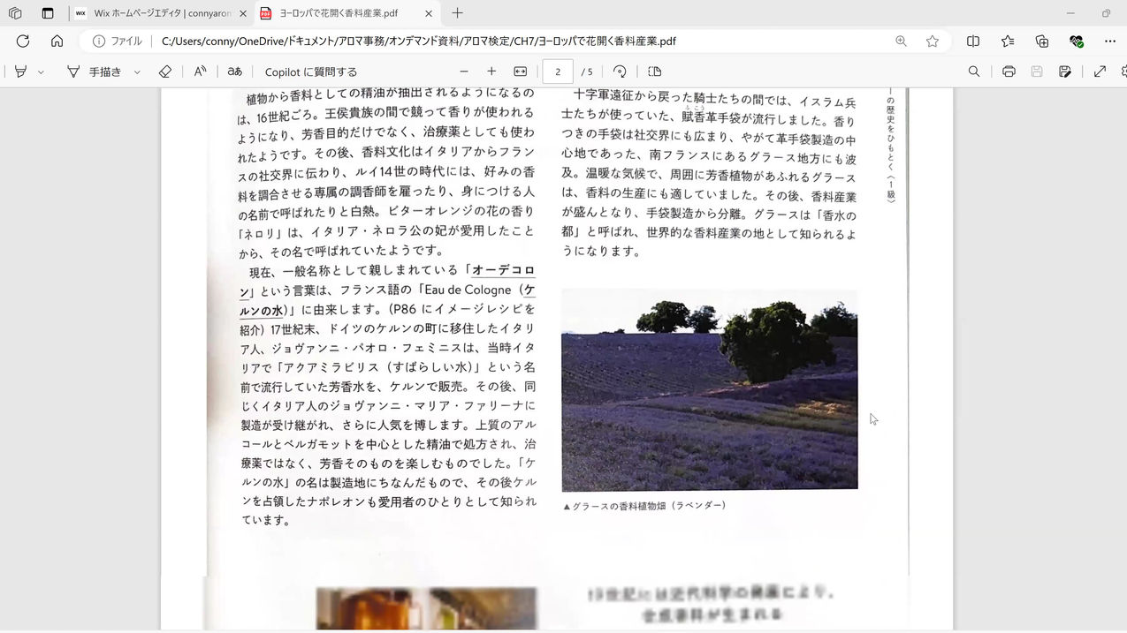Image resolution: width=1127 pixels, height=633 pixels.
Task: Show site information for ファイル
Action: pyautogui.click(x=118, y=41)
